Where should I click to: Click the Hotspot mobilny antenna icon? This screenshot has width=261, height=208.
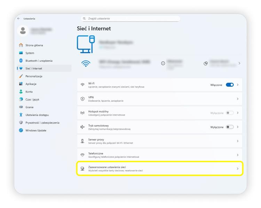(82, 113)
